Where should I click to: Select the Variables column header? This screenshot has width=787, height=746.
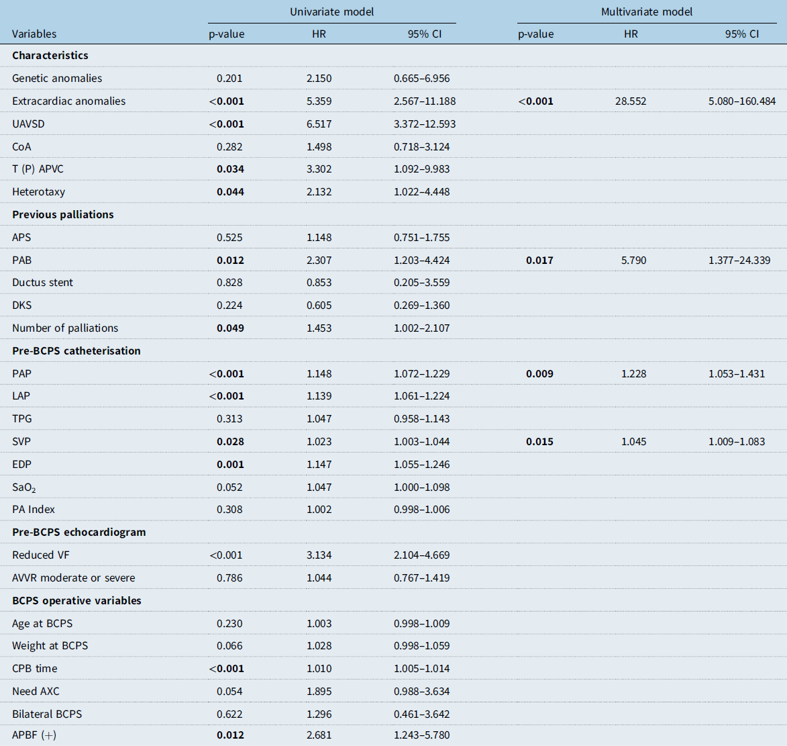(x=34, y=34)
